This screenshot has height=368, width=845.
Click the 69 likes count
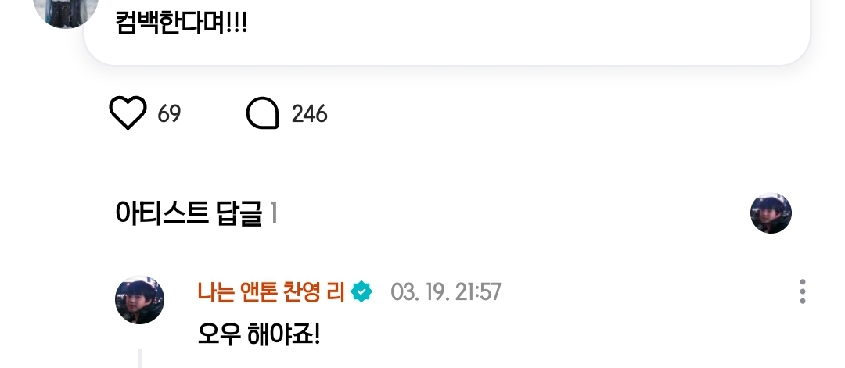coord(169,114)
